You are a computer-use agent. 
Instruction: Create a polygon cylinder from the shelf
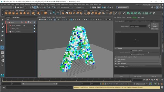(13, 13)
